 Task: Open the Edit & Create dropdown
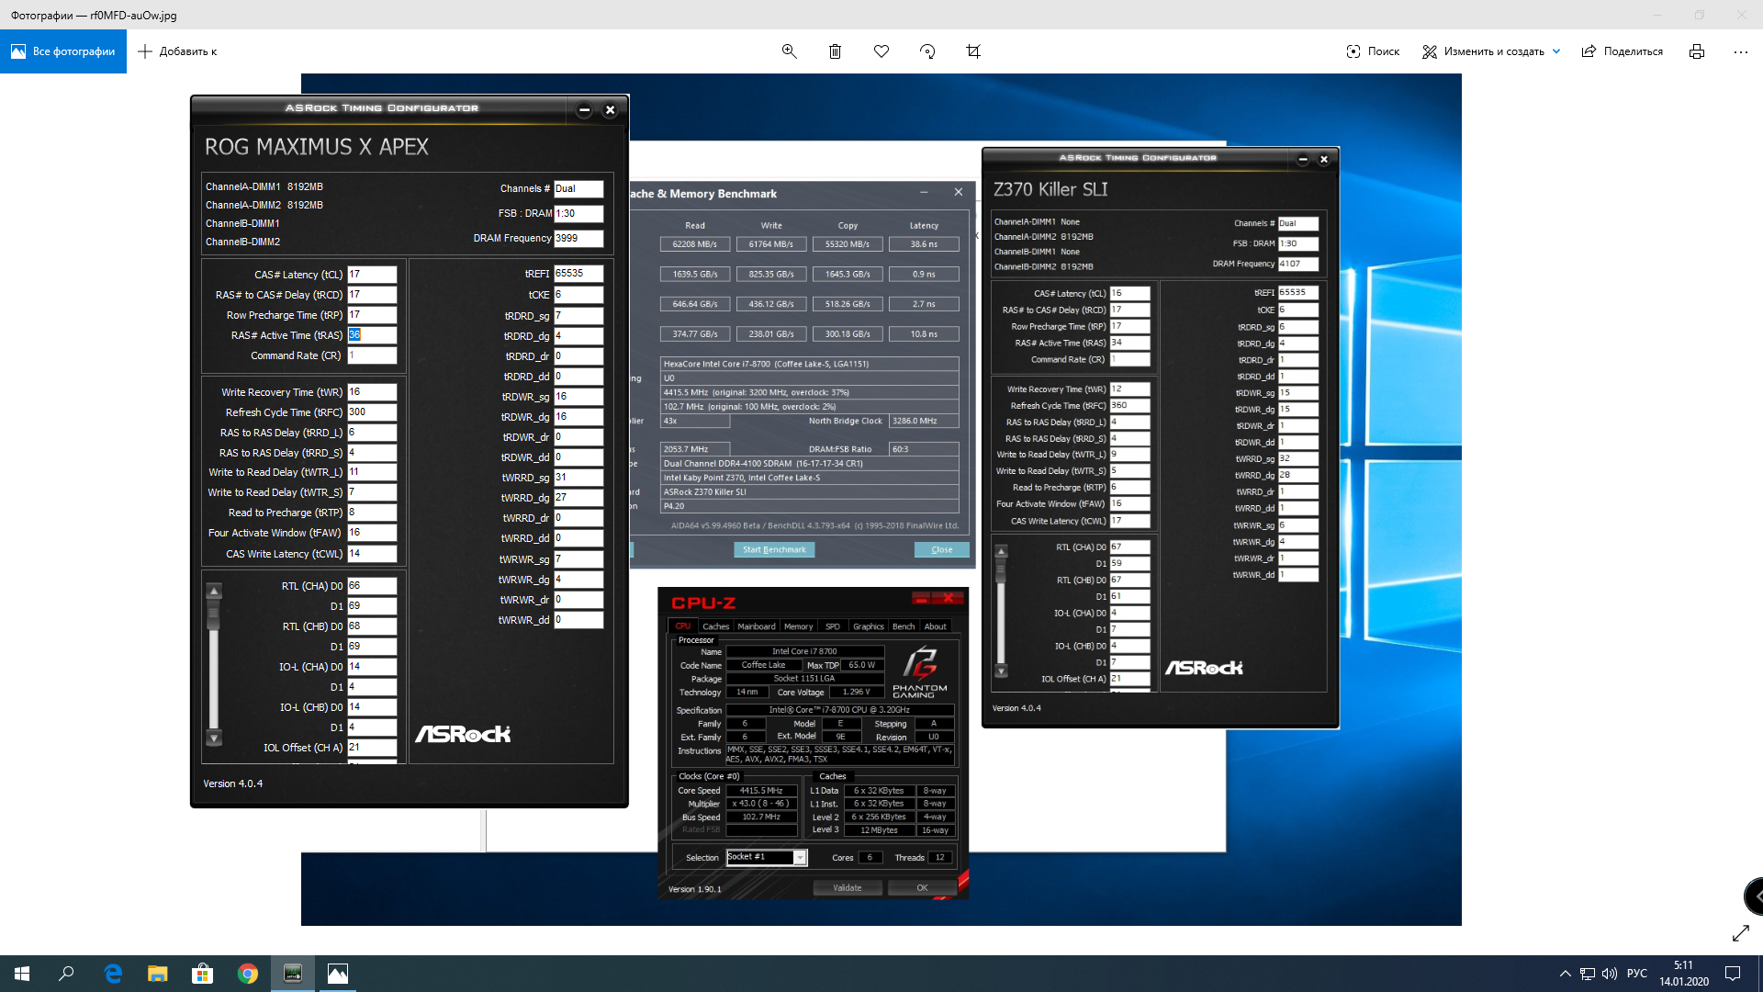[1491, 51]
